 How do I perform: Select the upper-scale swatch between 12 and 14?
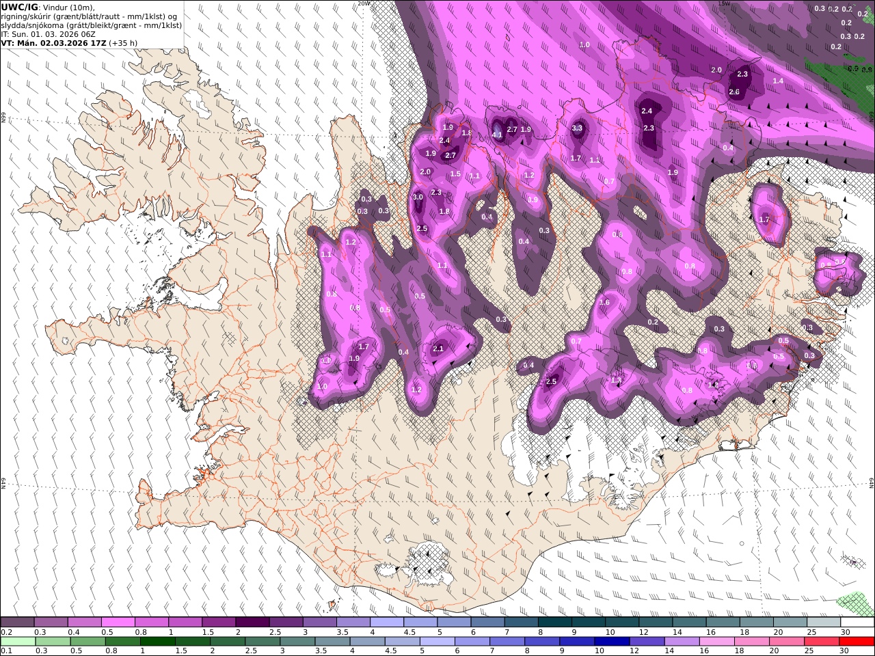click(654, 622)
